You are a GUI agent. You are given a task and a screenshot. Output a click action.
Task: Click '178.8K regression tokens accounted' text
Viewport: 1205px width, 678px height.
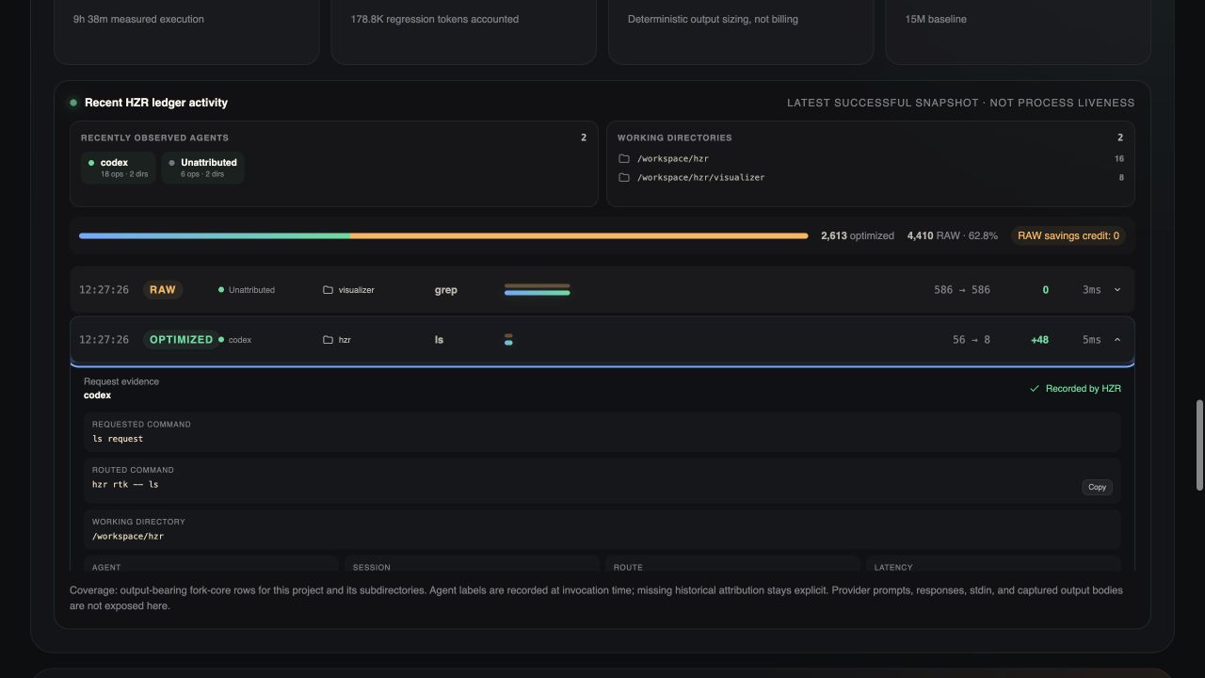pyautogui.click(x=435, y=19)
